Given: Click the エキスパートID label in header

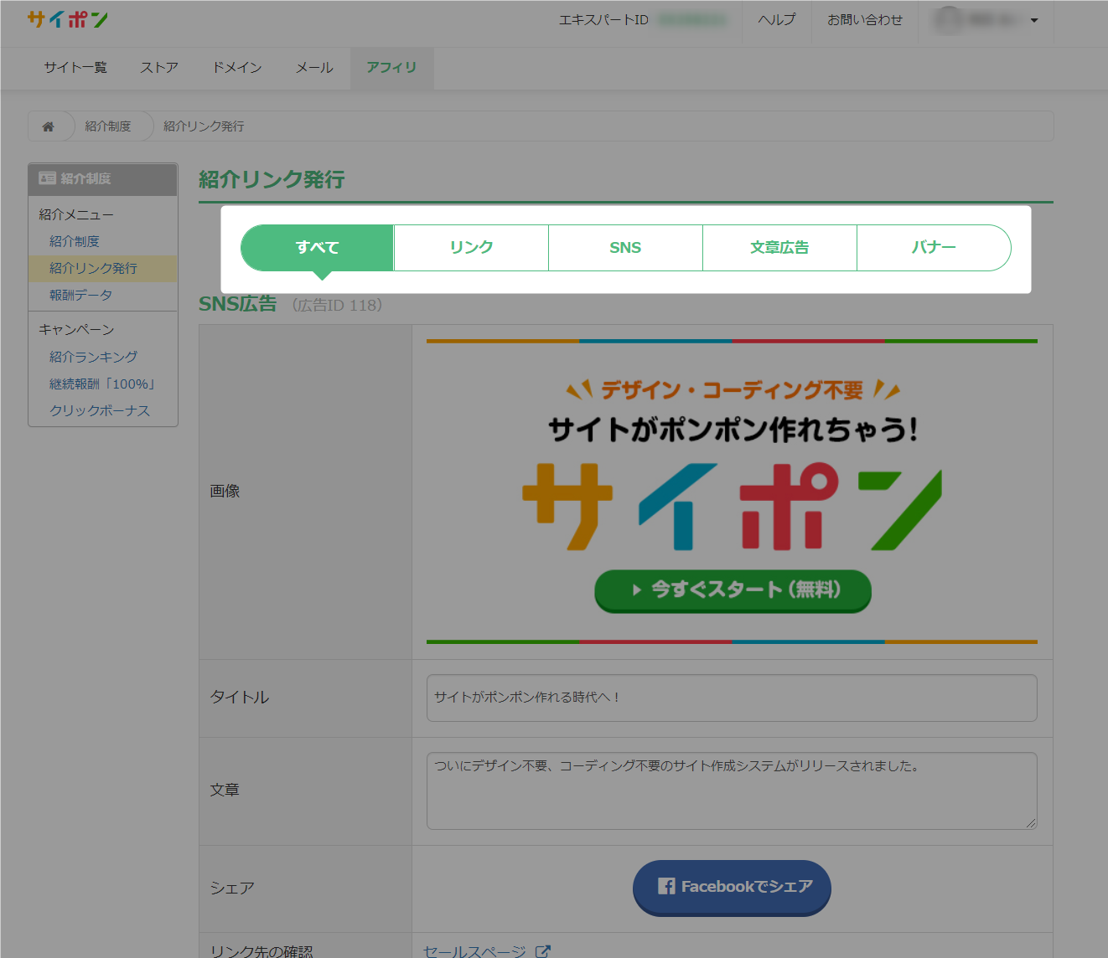Looking at the screenshot, I should point(603,20).
